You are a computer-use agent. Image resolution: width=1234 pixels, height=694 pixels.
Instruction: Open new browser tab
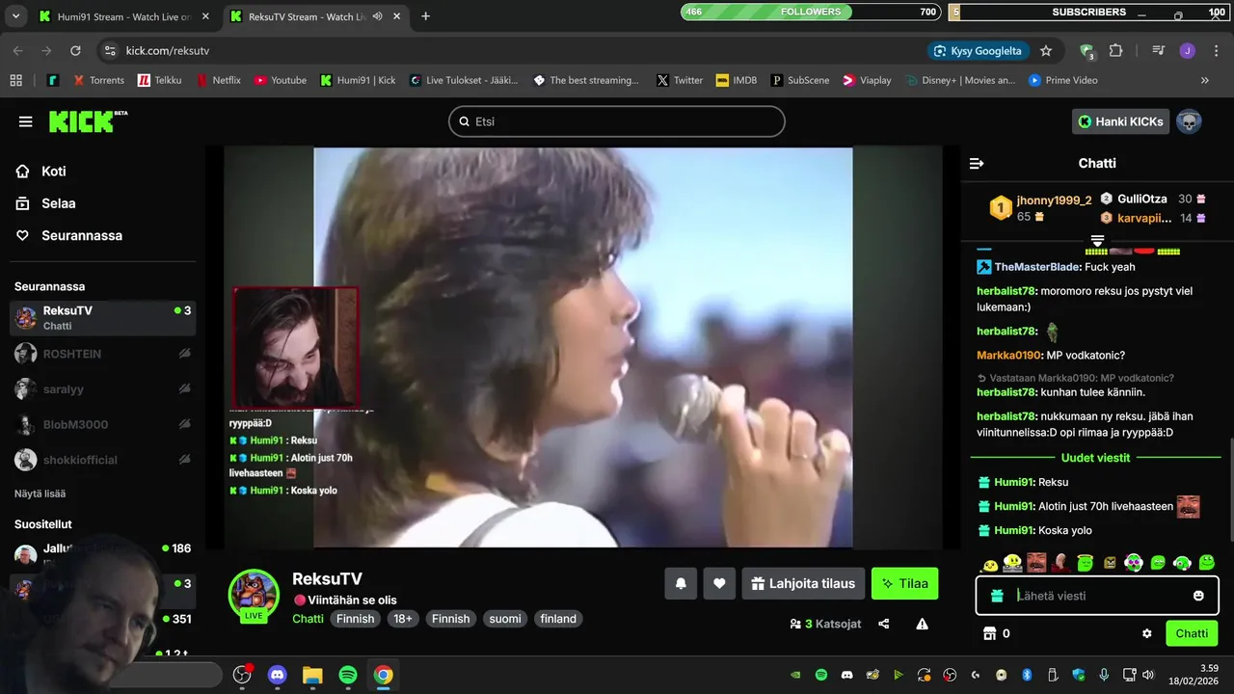coord(425,16)
